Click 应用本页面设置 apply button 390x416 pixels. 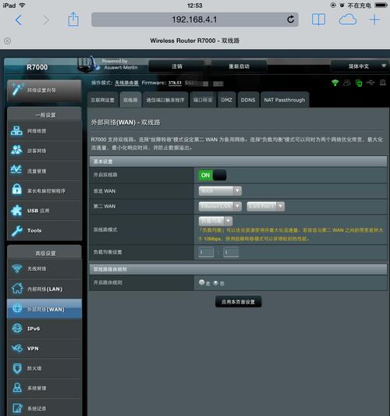pyautogui.click(x=238, y=301)
